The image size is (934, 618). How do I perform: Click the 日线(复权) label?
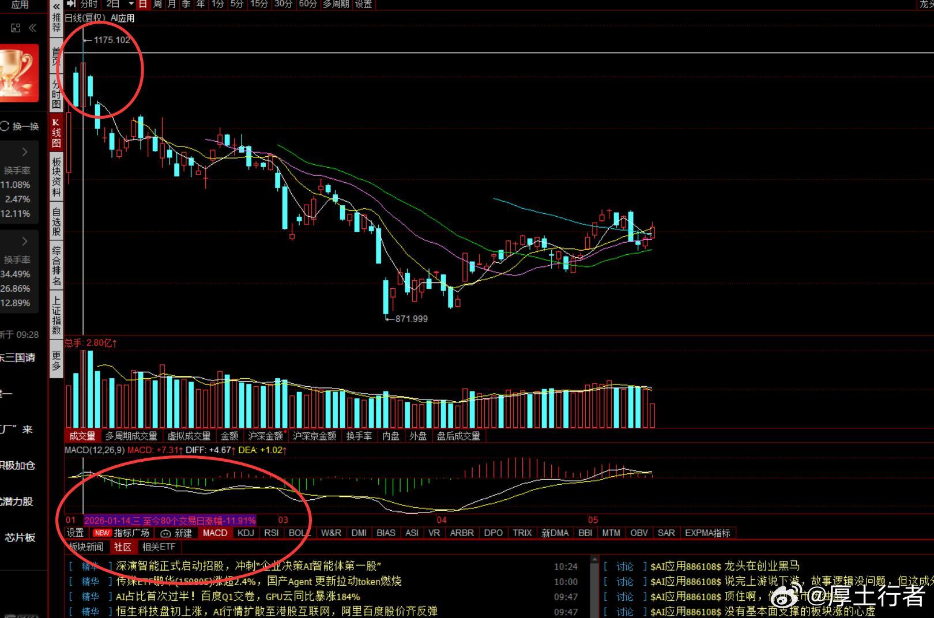coord(86,18)
